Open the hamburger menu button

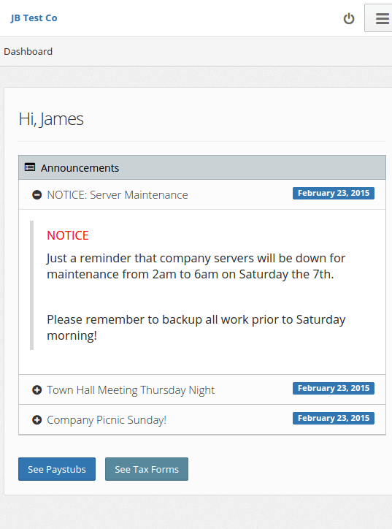coord(379,18)
